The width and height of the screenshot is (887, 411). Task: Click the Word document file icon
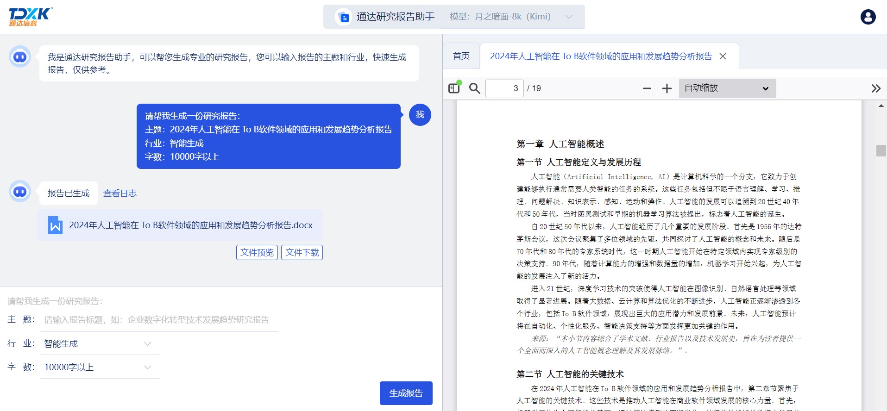point(55,225)
